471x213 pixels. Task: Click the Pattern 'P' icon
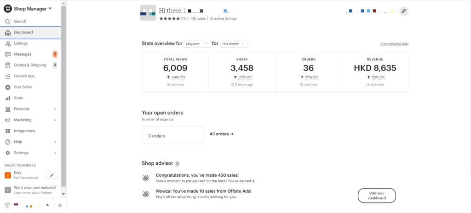8,190
